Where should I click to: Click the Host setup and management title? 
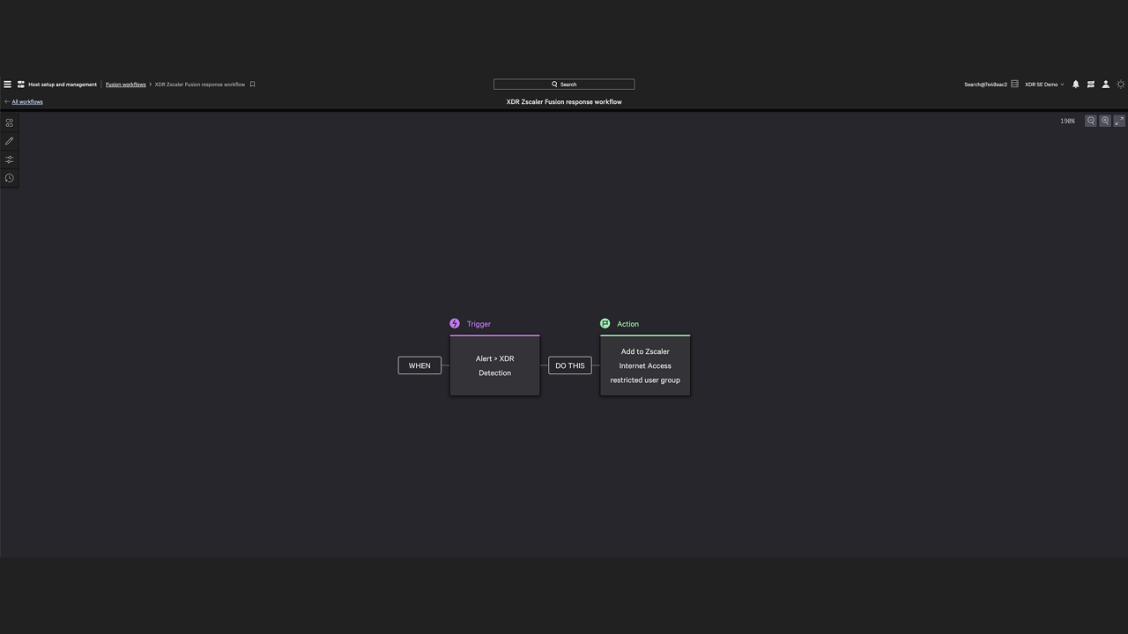click(63, 85)
